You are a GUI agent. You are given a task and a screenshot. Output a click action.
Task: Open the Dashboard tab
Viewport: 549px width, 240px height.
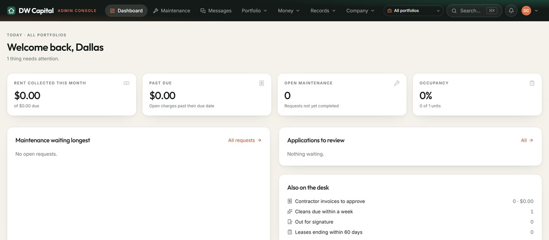point(126,11)
